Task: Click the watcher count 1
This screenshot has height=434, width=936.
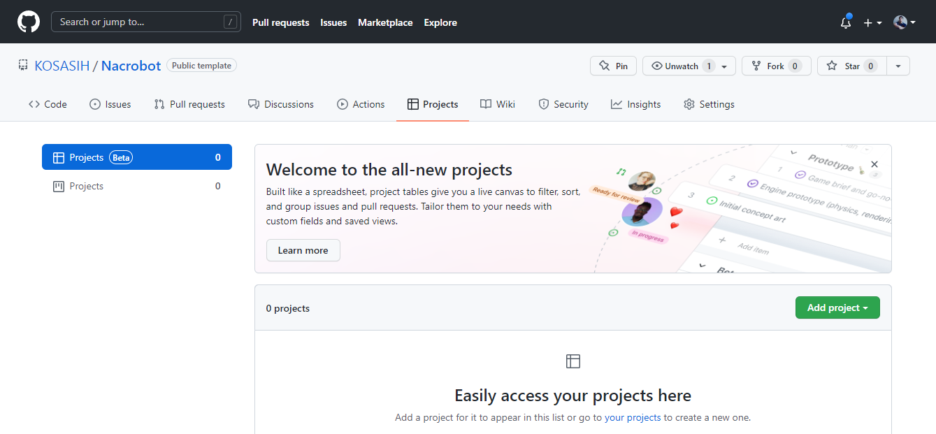Action: click(x=709, y=66)
